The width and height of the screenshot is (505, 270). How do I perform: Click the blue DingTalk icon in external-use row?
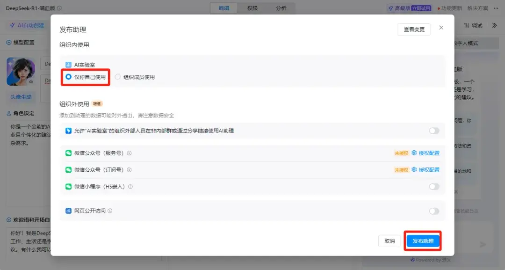(68, 131)
